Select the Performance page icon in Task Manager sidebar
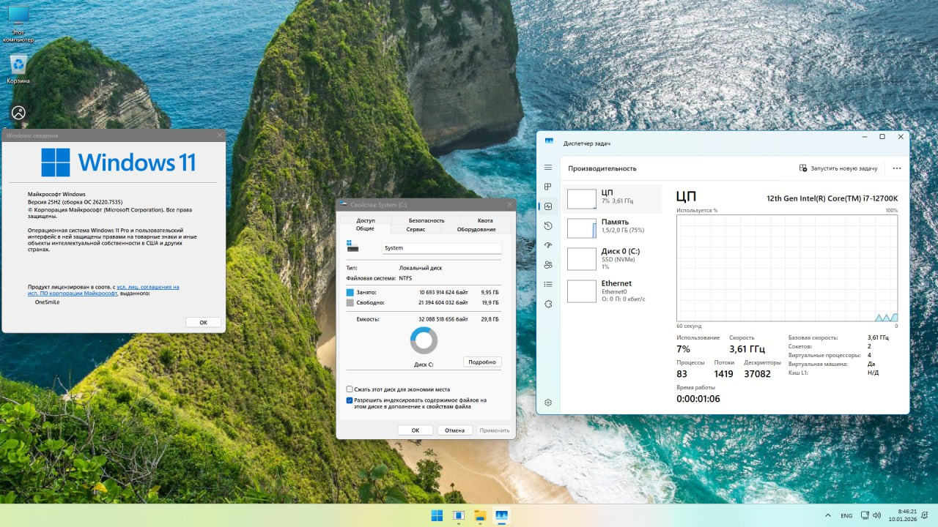Viewport: 938px width, 527px height. click(548, 206)
